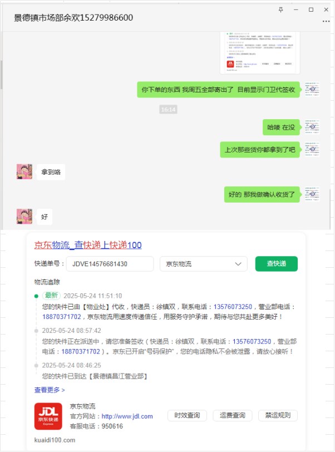This screenshot has width=335, height=452.
Task: Click phone number 13576073250 in latest record
Action: [233, 307]
